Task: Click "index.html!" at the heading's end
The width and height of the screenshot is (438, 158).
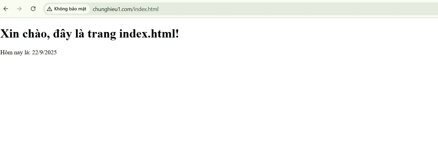Action: (x=149, y=34)
